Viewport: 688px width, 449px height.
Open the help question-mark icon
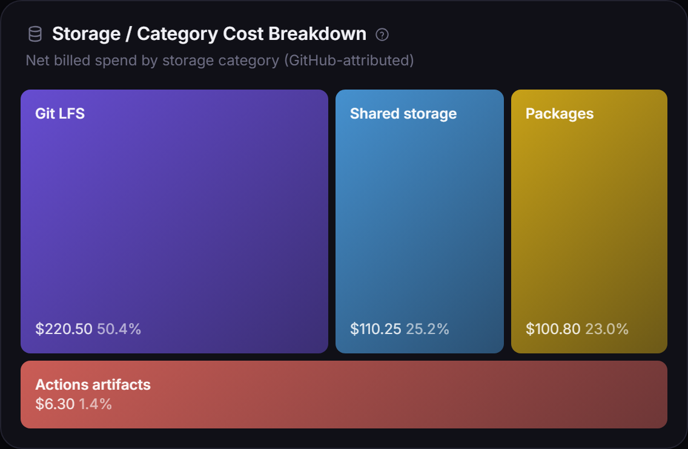tap(382, 34)
